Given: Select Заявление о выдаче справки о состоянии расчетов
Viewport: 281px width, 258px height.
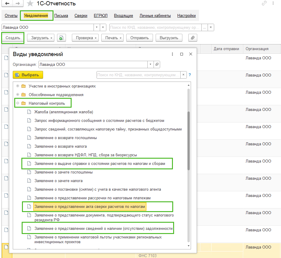Looking at the screenshot, I should (x=100, y=163).
